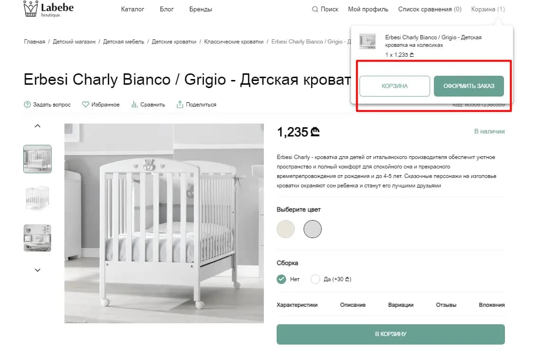The width and height of the screenshot is (549, 355).
Task: Select assembly option Нет
Action: 282,279
